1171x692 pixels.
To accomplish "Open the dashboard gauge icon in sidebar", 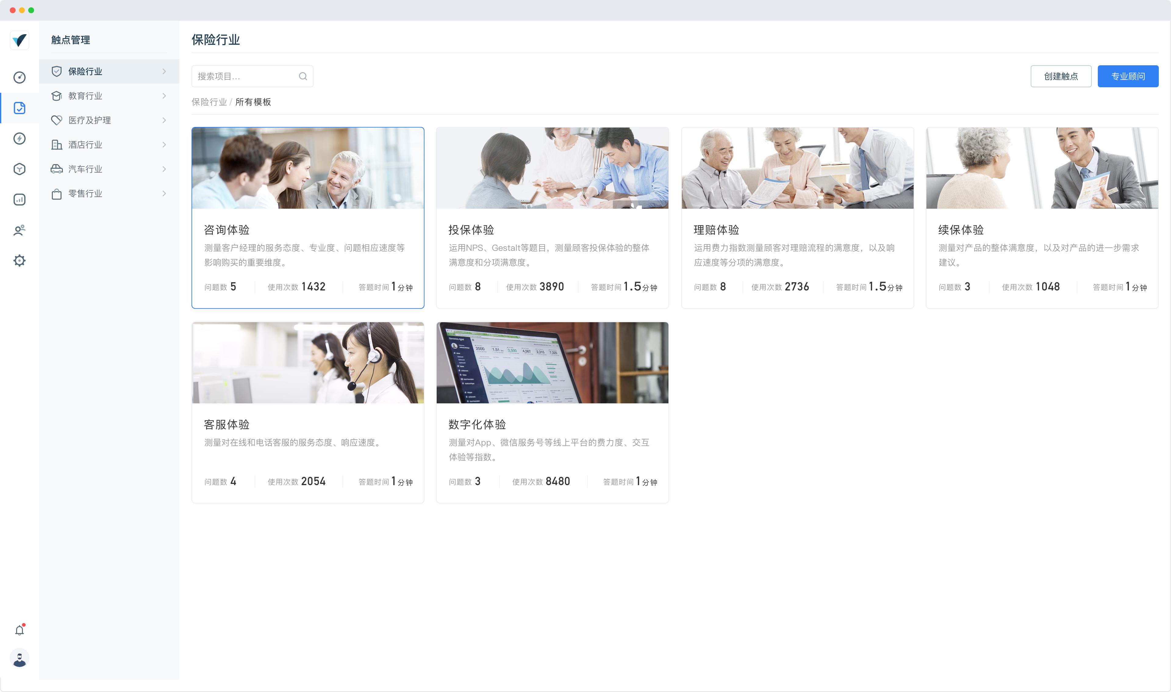I will (x=19, y=77).
